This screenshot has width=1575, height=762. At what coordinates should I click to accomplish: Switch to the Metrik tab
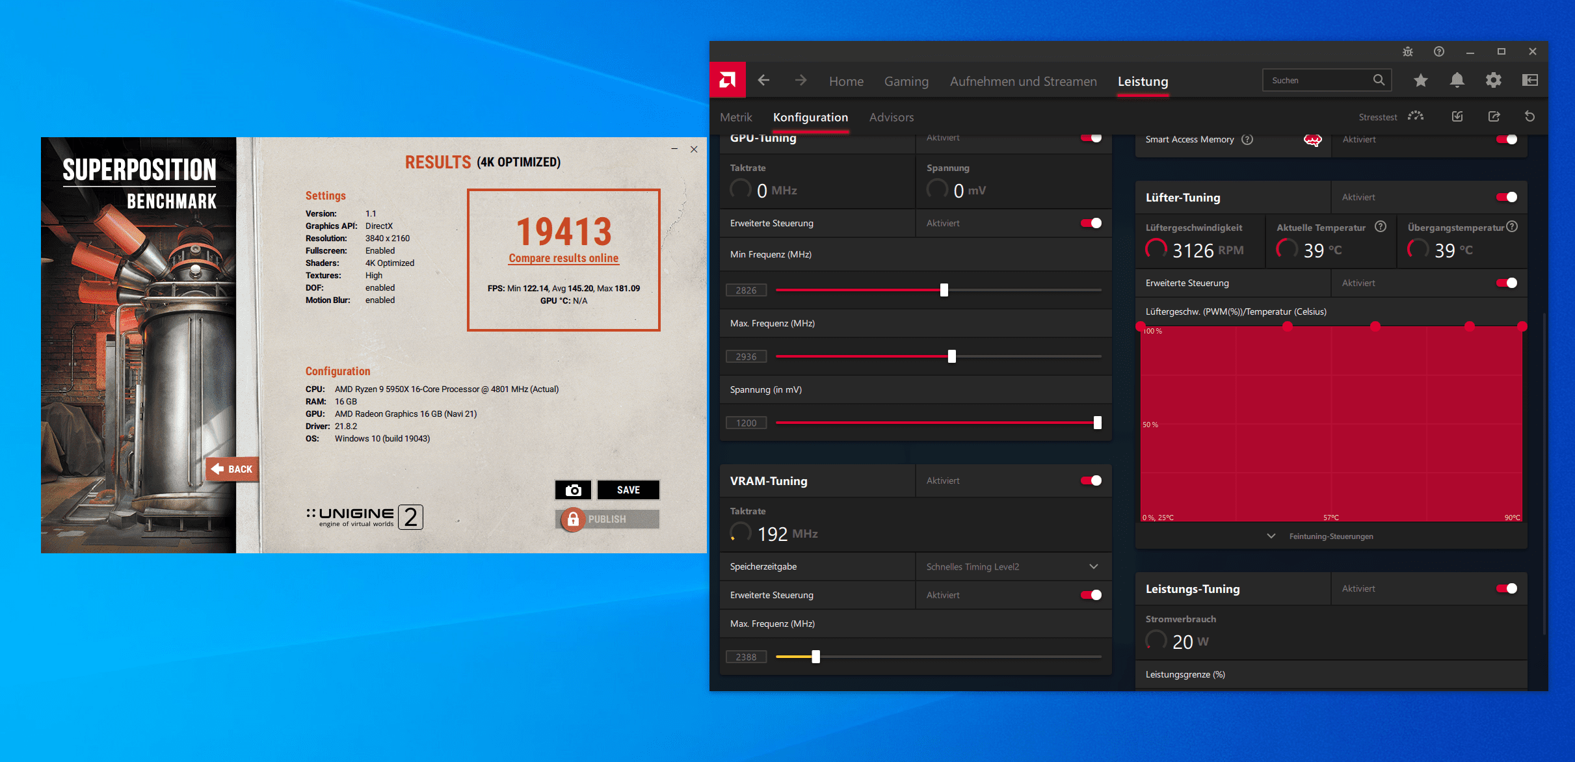click(x=735, y=117)
